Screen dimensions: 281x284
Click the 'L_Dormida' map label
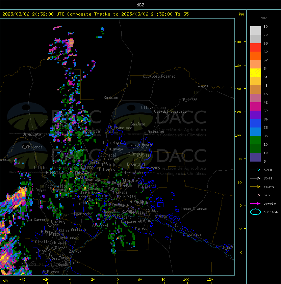tap(192, 234)
